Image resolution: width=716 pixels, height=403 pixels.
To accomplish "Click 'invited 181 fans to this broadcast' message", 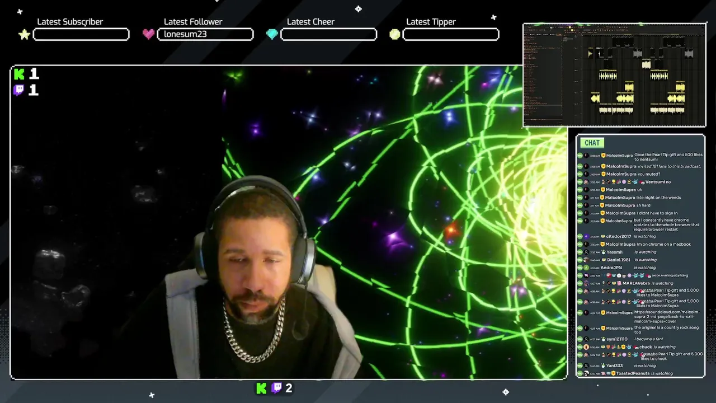I will [669, 166].
